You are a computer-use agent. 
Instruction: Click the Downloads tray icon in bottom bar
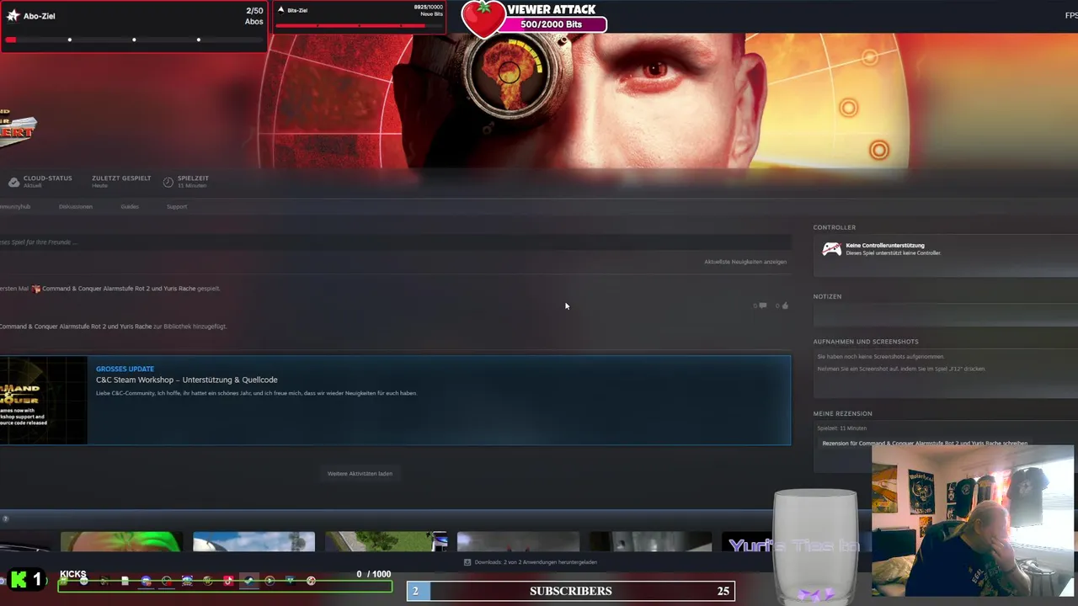[467, 562]
